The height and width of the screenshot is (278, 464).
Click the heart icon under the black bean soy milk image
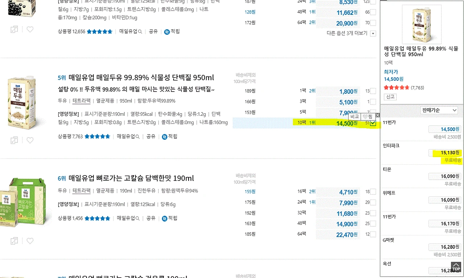pos(30,29)
